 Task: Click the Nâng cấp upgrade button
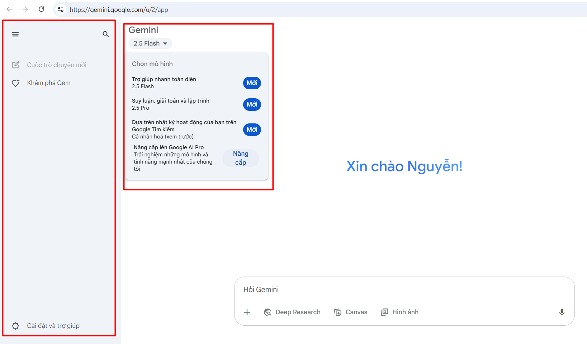pyautogui.click(x=241, y=158)
